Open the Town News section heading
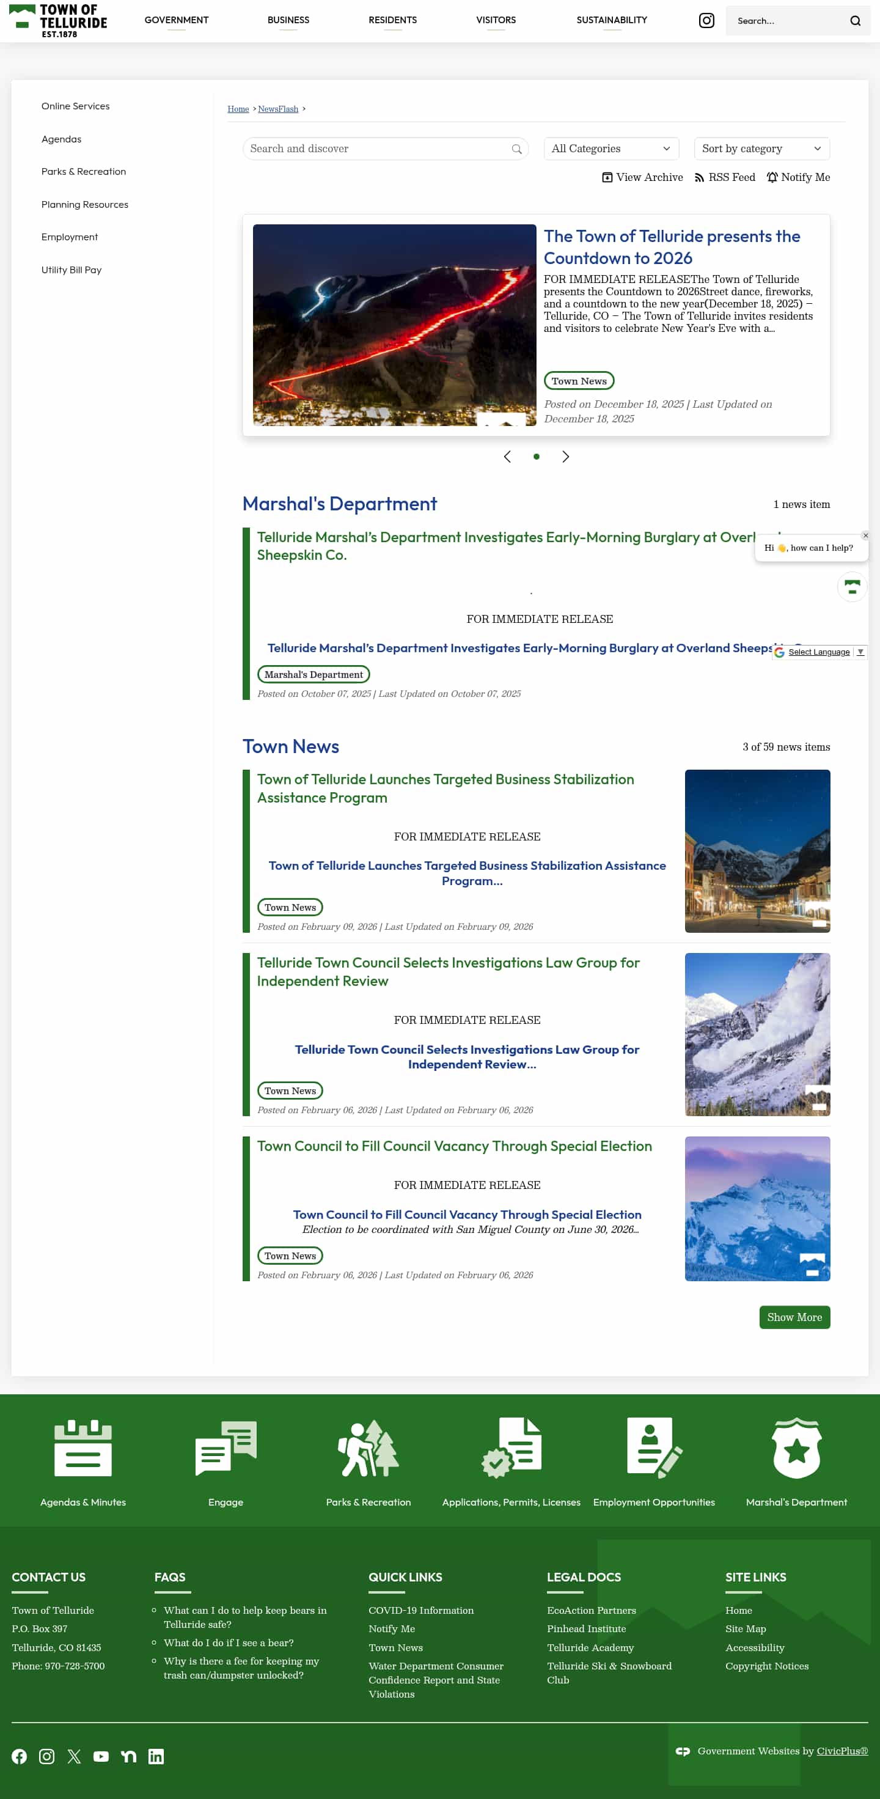The image size is (880, 1799). 290,746
